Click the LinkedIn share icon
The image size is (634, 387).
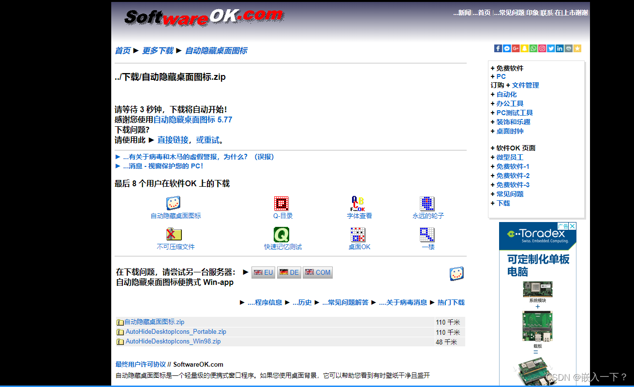tap(560, 48)
